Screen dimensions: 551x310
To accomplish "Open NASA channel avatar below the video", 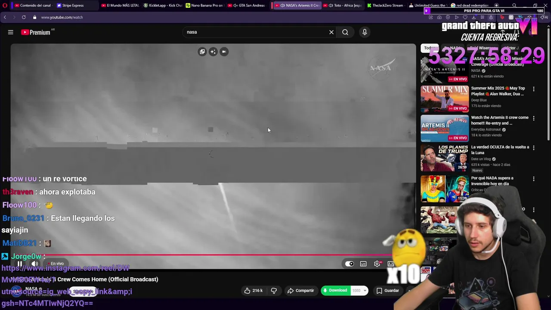I will tap(16, 291).
